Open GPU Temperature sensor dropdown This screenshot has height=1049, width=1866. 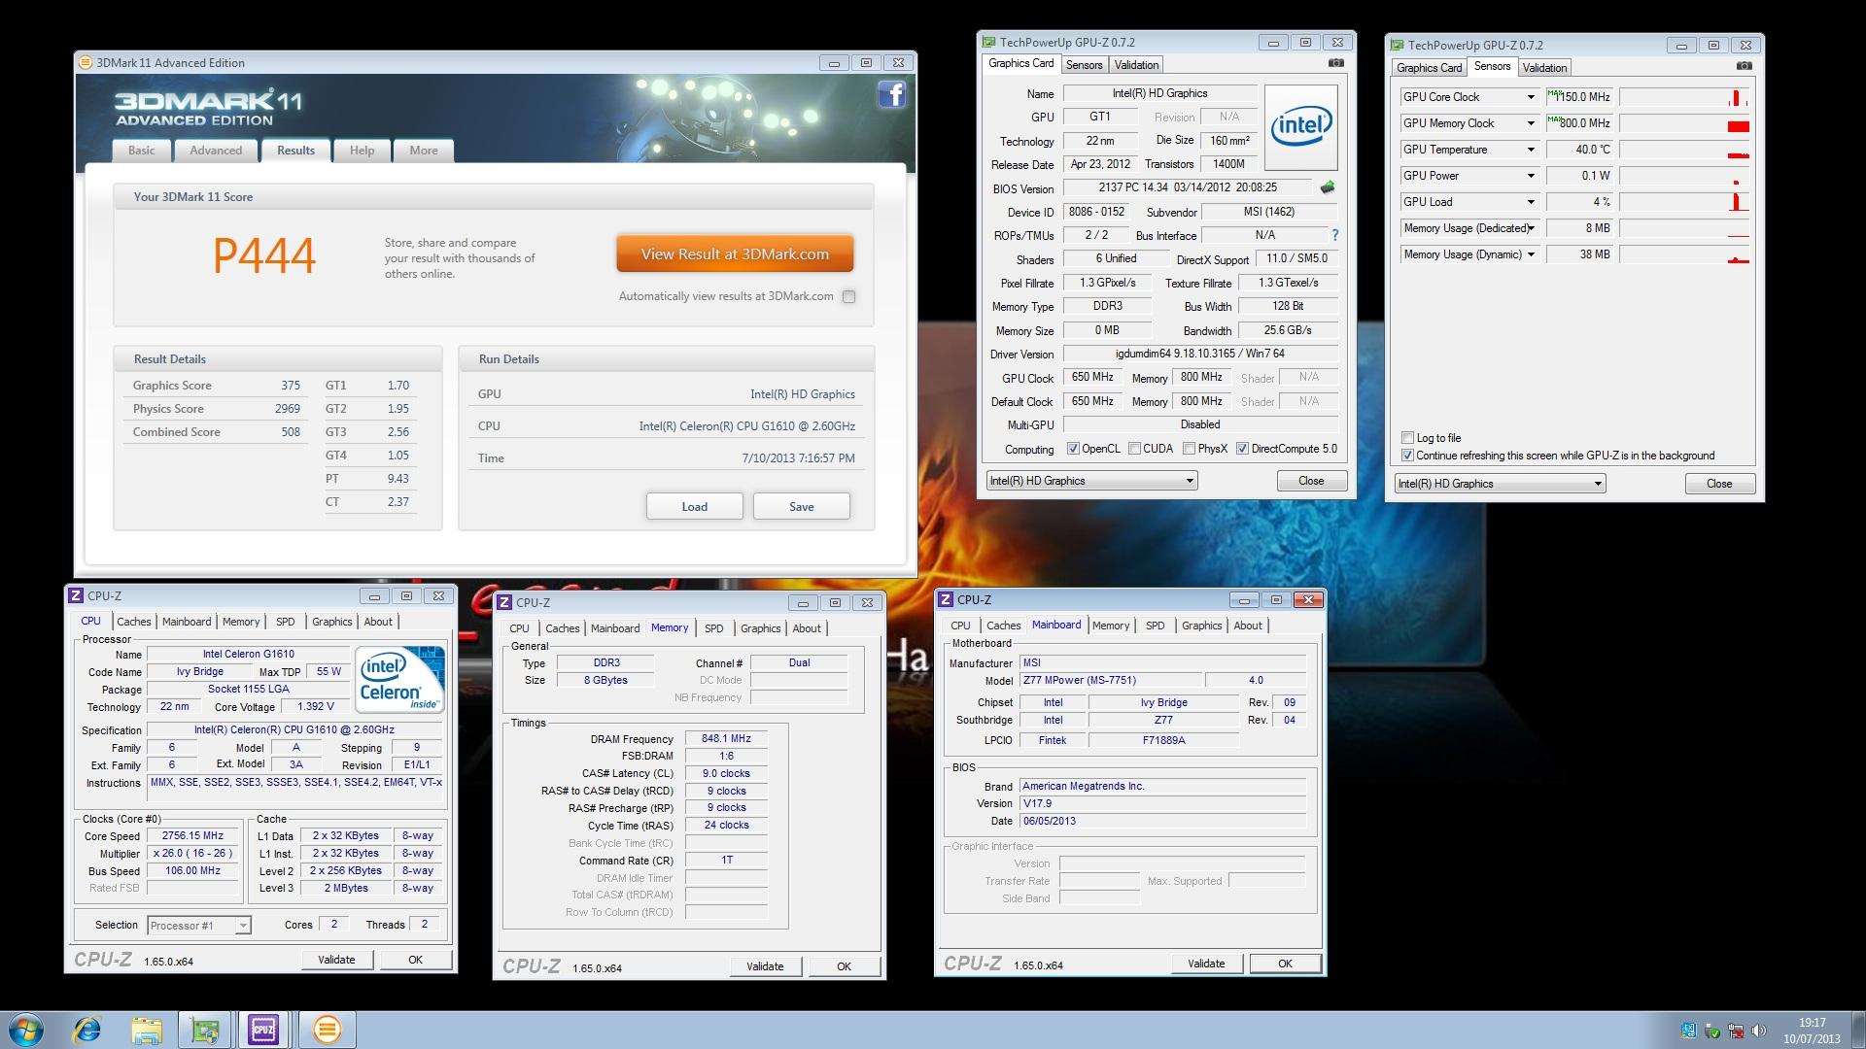click(x=1531, y=150)
